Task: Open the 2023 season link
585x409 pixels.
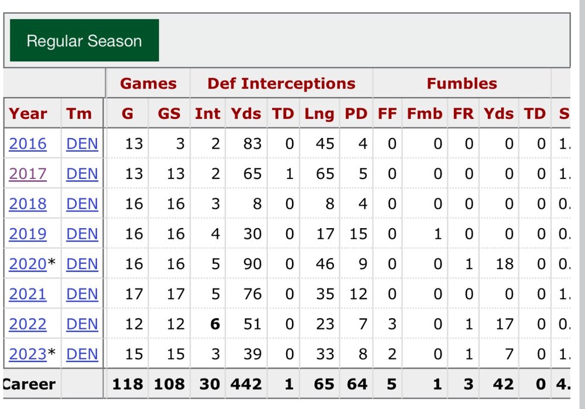Action: 27,354
